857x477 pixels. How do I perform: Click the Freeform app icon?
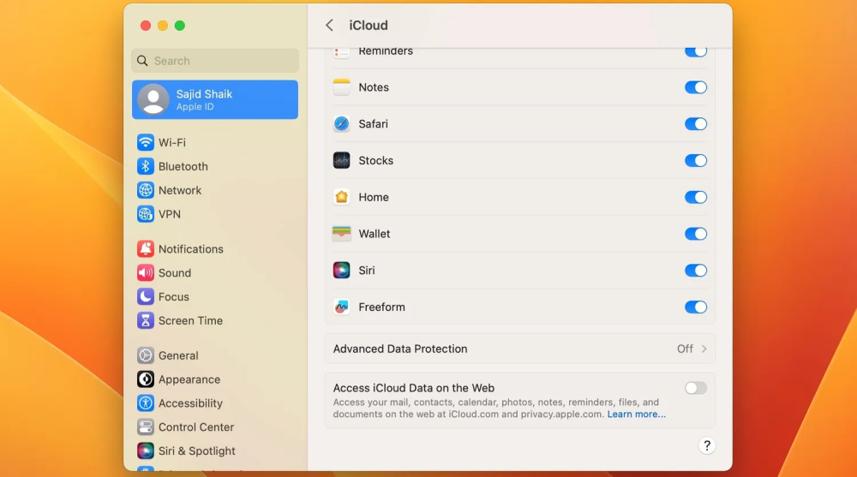(342, 307)
